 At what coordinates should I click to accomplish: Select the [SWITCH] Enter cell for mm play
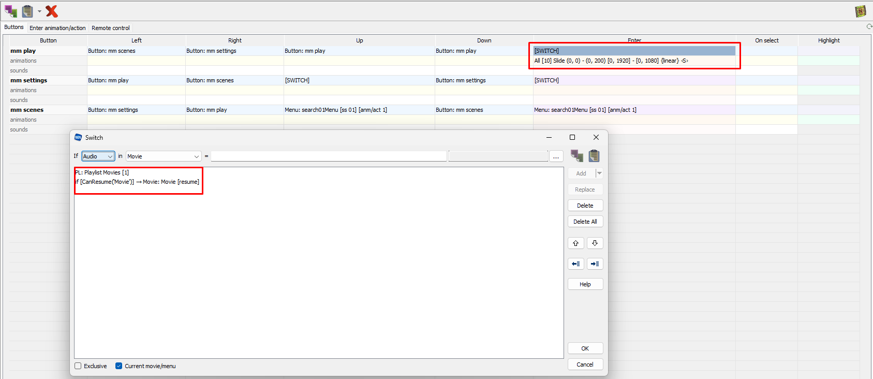coord(634,51)
